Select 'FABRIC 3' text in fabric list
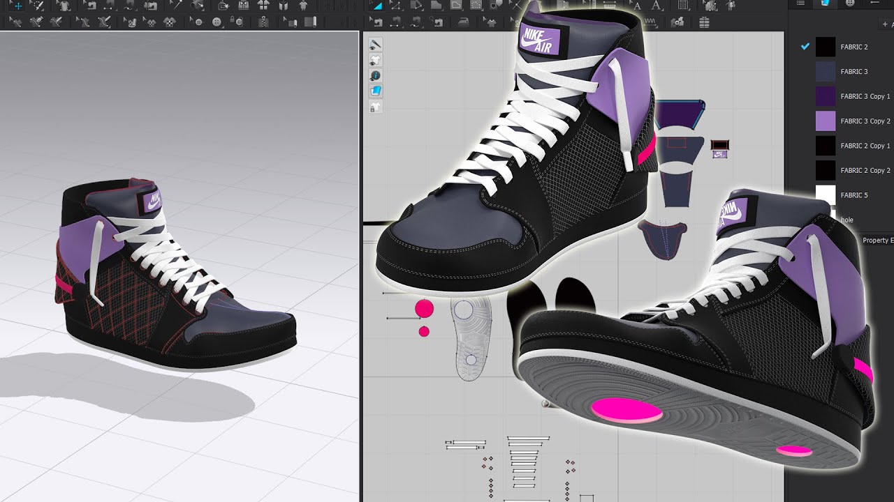Screen dimensions: 894x502 click(854, 72)
